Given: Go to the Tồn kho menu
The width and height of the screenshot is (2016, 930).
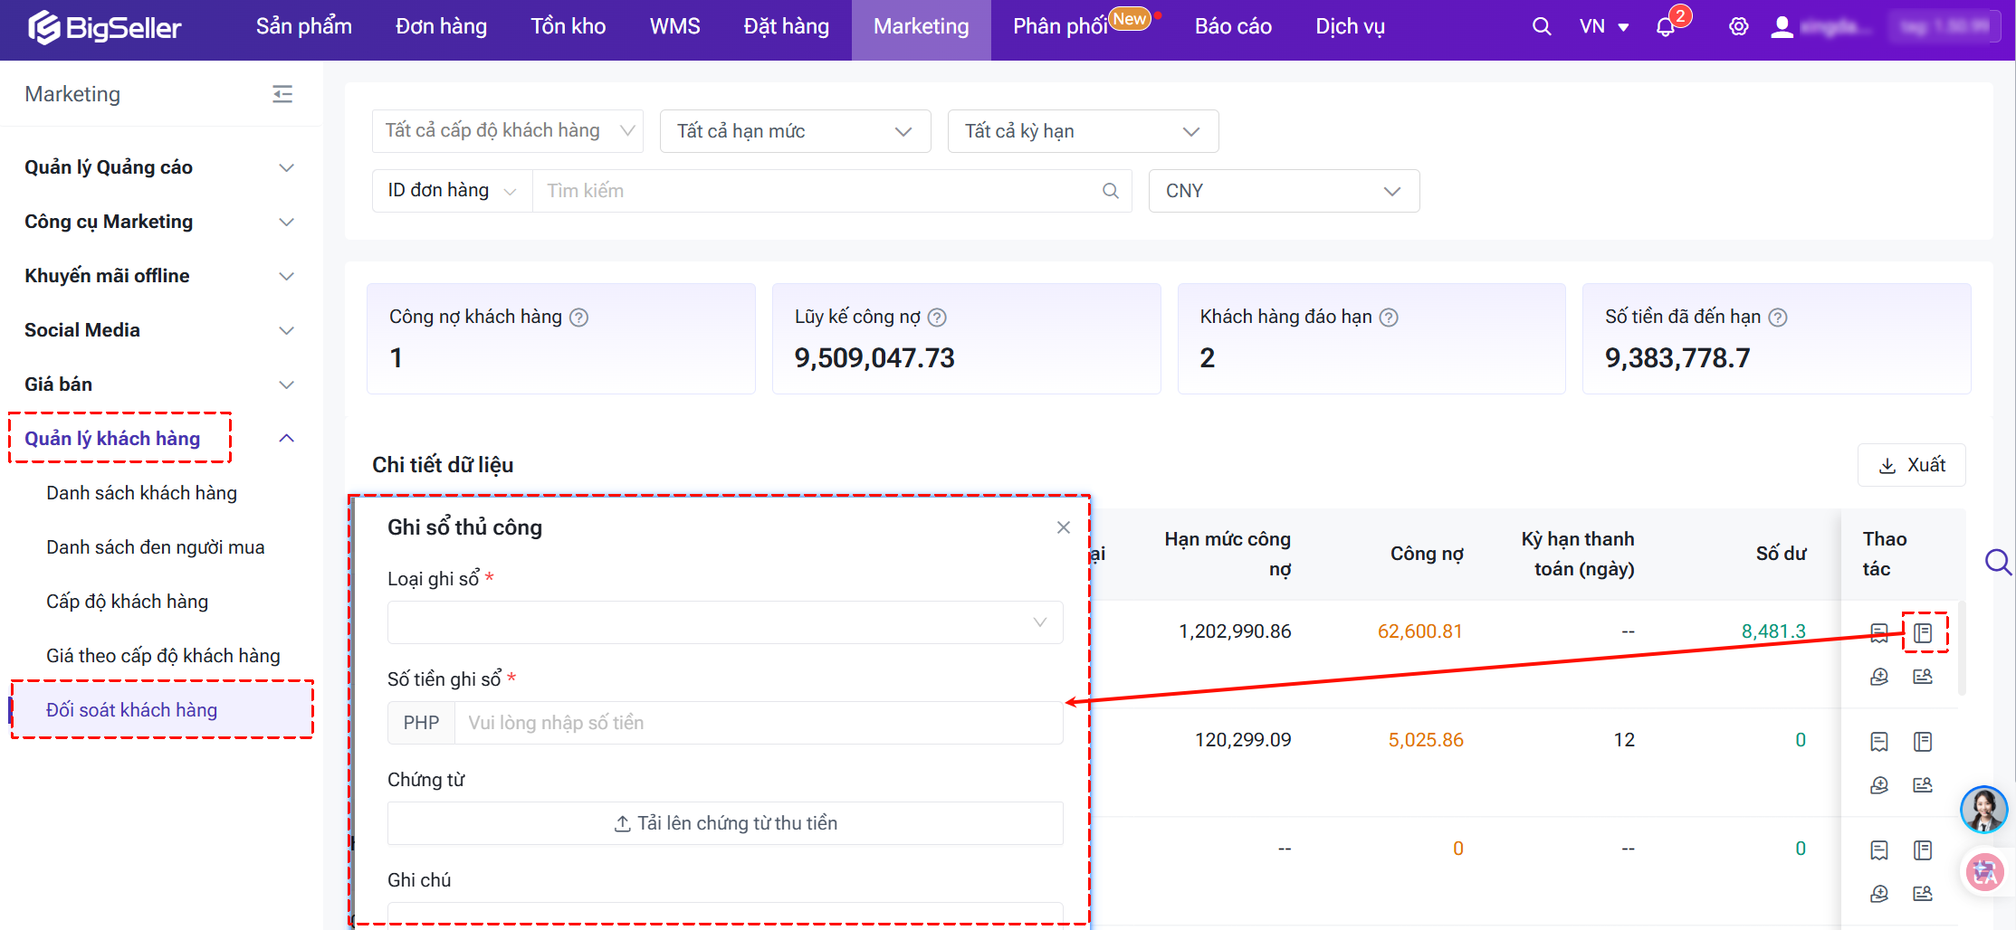Looking at the screenshot, I should pyautogui.click(x=568, y=27).
